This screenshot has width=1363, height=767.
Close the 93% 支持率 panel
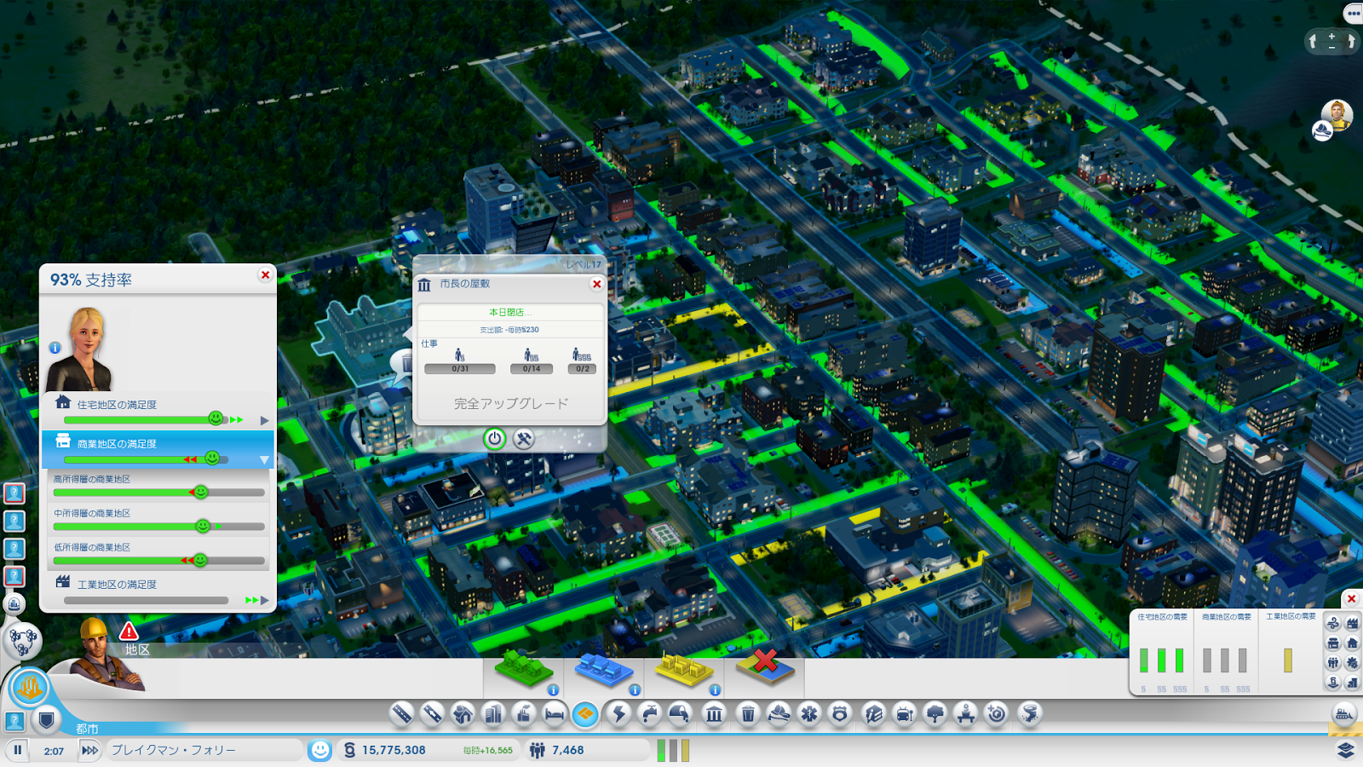(x=265, y=274)
